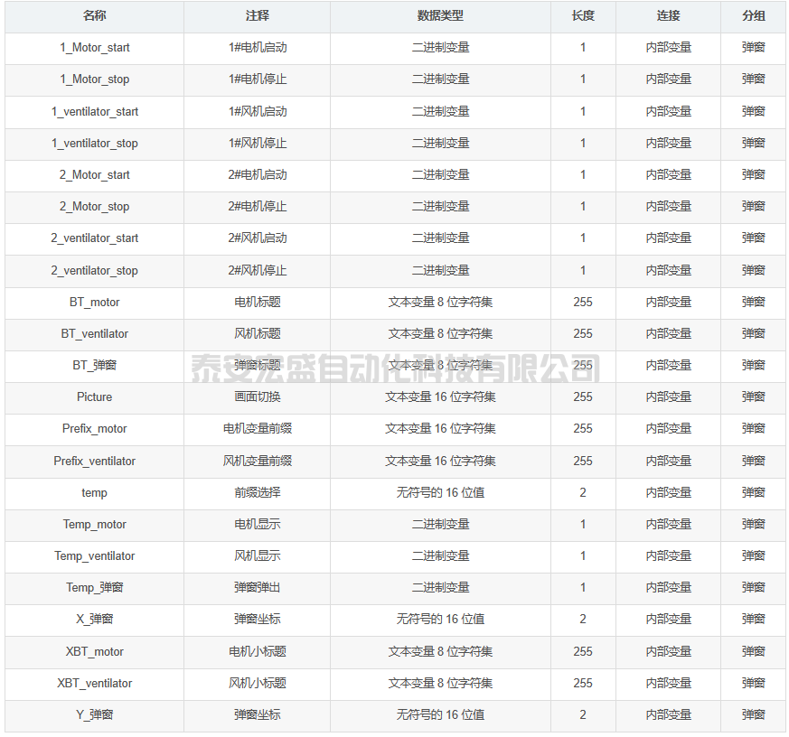Click the 2_Motor_stop variable name
Viewport: 789px width, 737px height.
point(94,207)
